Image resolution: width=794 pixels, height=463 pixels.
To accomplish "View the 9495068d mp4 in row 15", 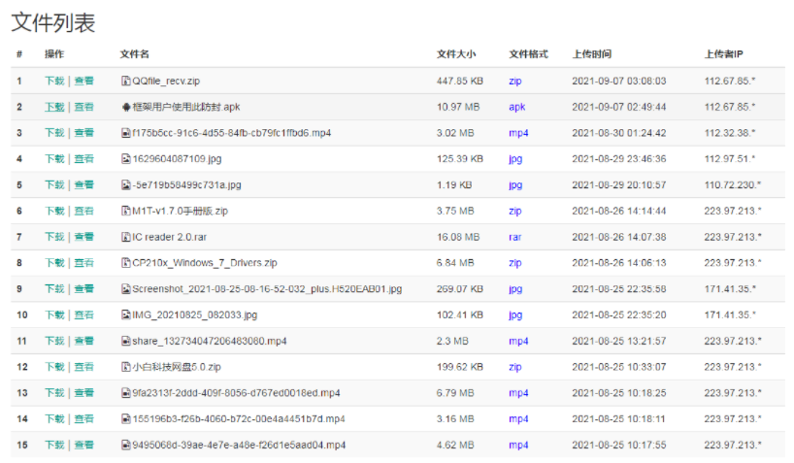I will [x=84, y=445].
